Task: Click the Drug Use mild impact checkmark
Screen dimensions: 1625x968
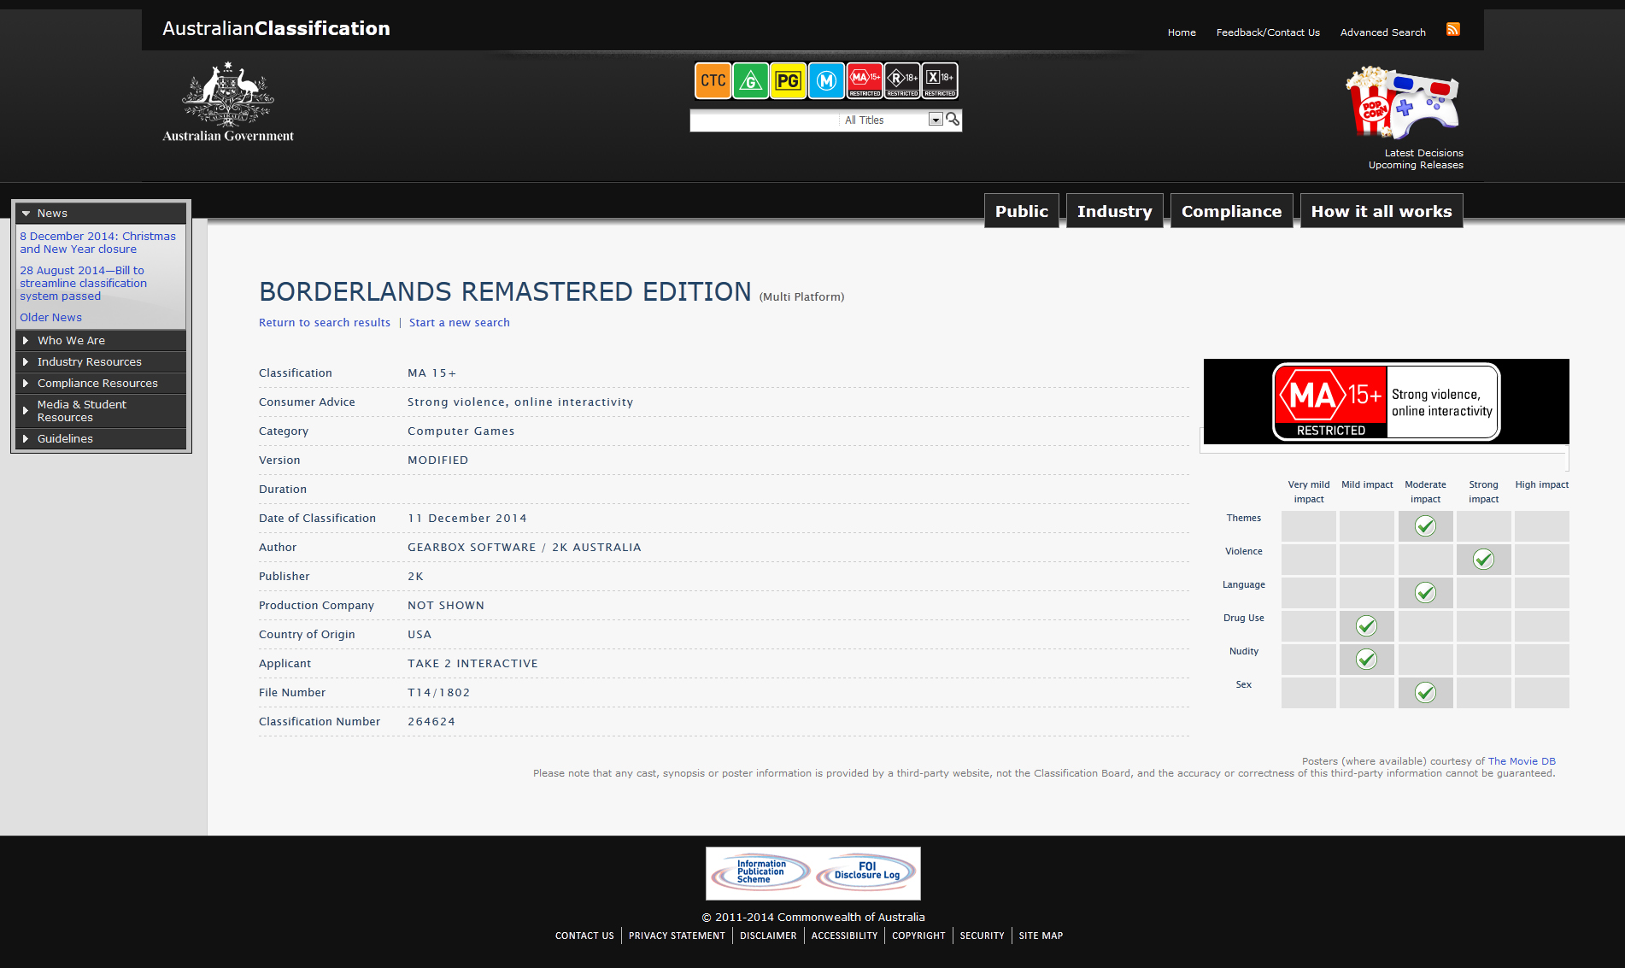Action: [x=1366, y=626]
